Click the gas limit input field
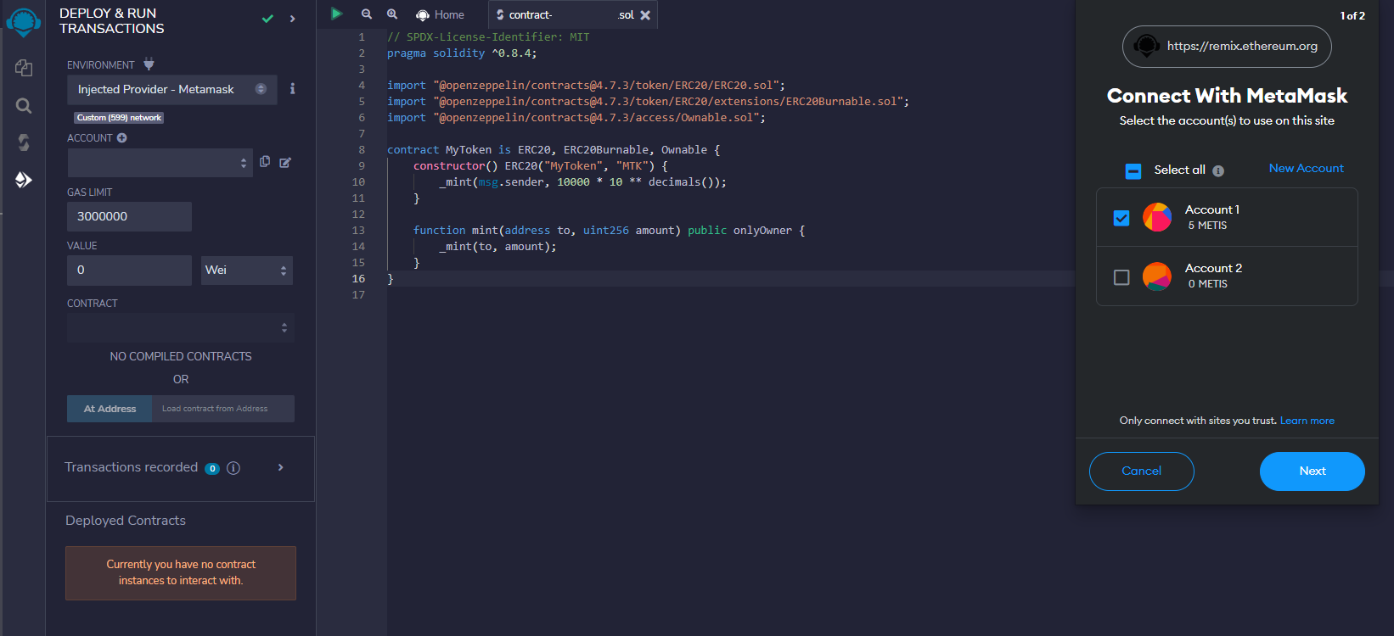This screenshot has width=1394, height=636. point(129,217)
